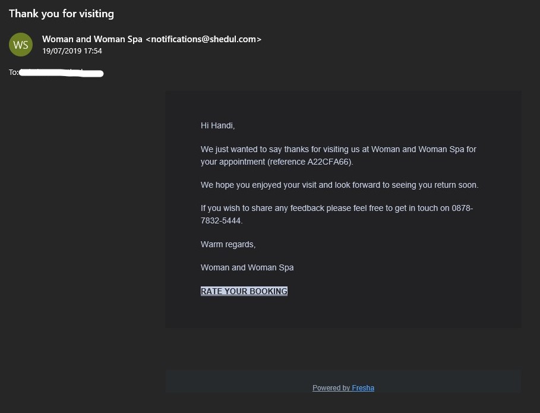
Task: Click the "Thank you for visiting" subject line
Action: pos(61,14)
